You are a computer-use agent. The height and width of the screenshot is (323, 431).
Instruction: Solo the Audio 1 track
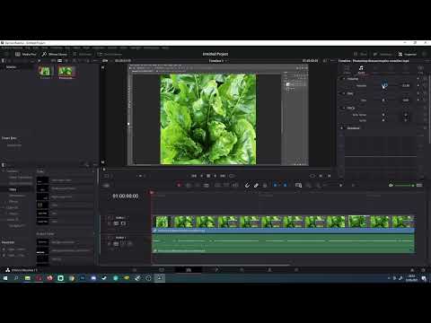pos(123,243)
